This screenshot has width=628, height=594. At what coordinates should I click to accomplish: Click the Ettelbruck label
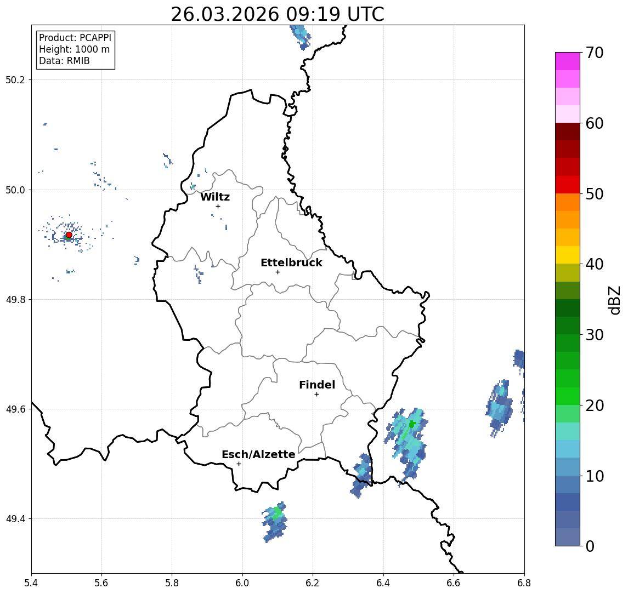click(x=291, y=262)
